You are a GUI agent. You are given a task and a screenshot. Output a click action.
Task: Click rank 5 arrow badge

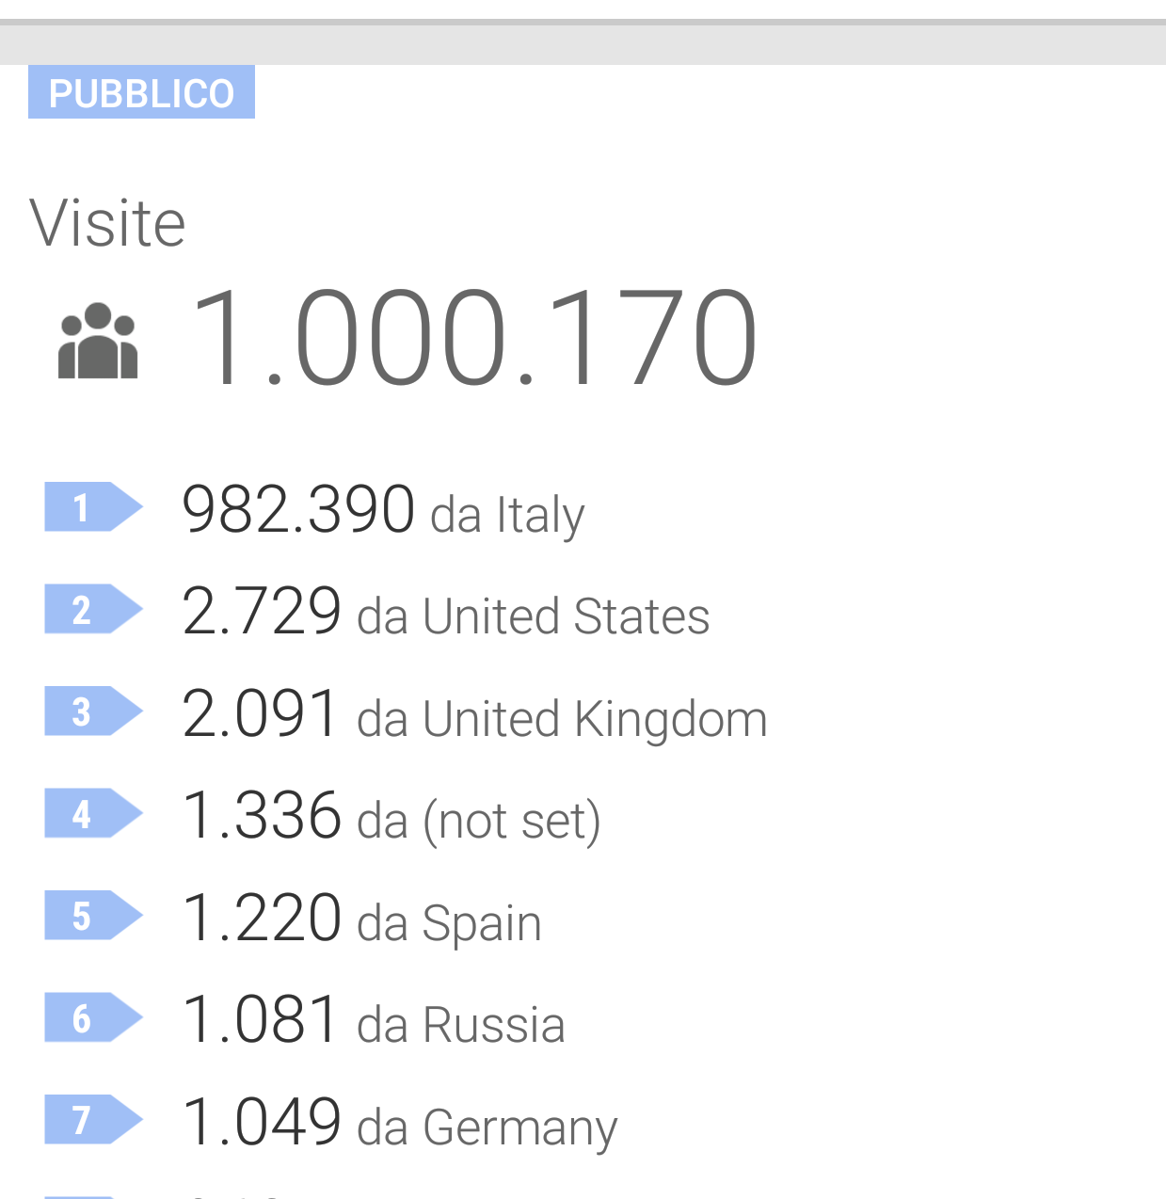(x=91, y=916)
